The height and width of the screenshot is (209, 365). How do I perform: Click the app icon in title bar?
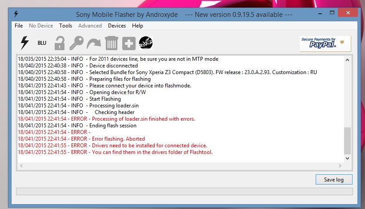pos(16,15)
